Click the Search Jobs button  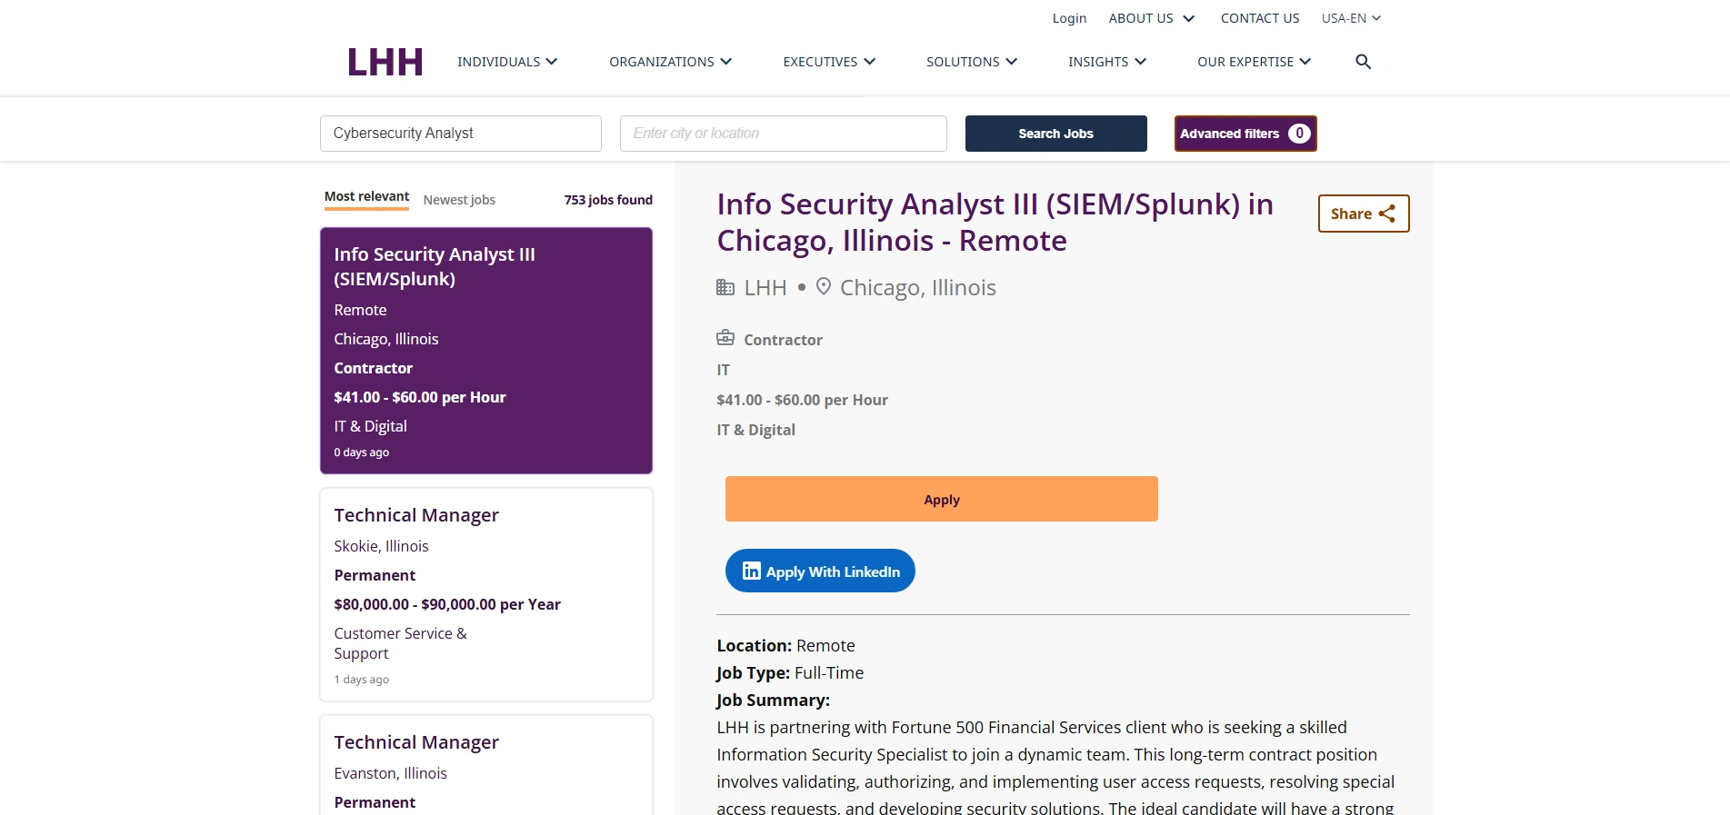click(x=1056, y=134)
